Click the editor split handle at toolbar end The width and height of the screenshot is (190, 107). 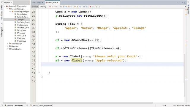[x=186, y=7]
